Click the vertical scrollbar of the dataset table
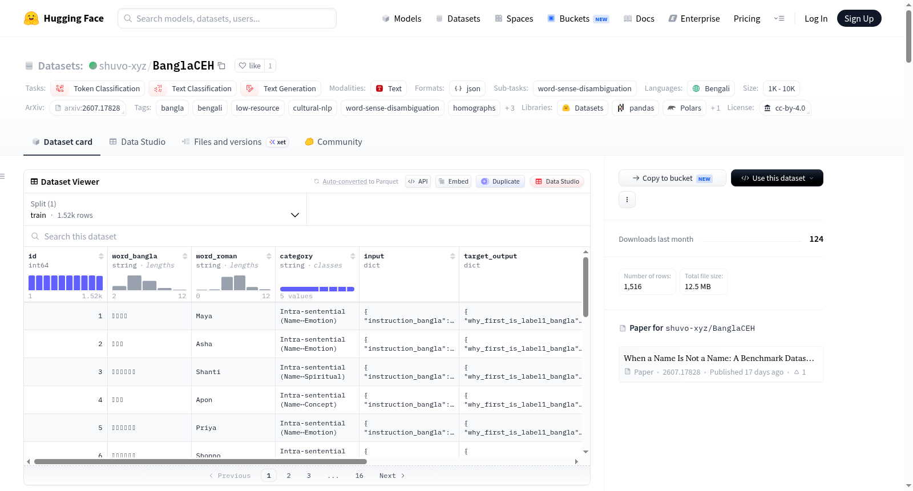 [x=585, y=287]
